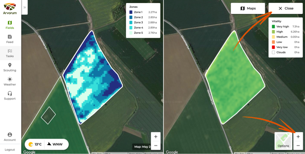
Task: Open Support headset icon
Action: pyautogui.click(x=10, y=94)
